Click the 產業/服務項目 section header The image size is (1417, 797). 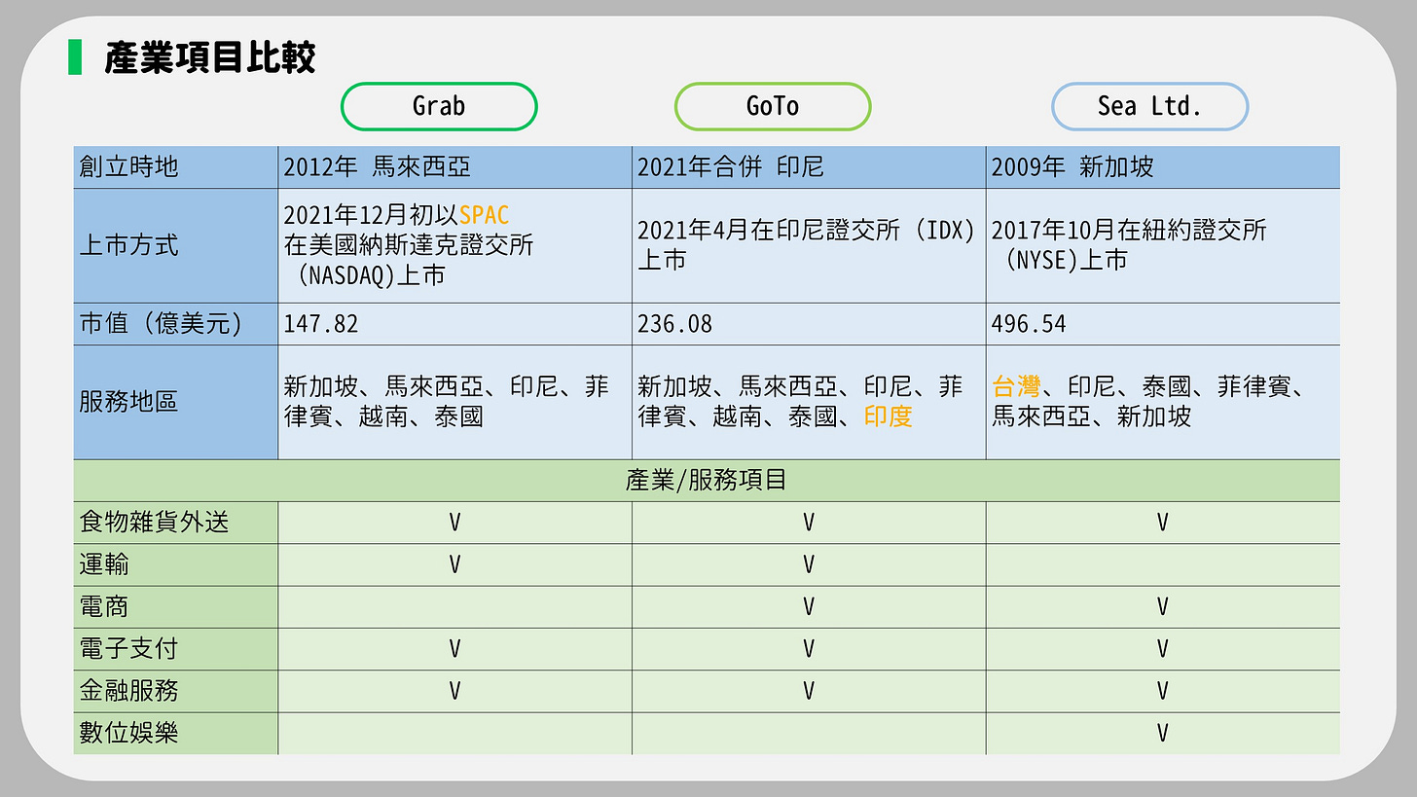(707, 481)
